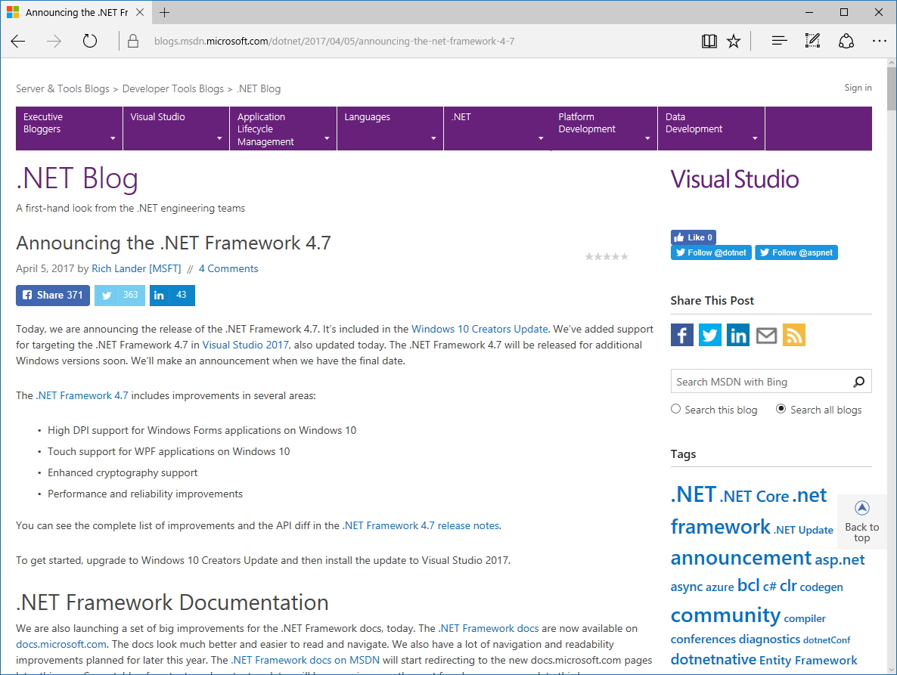The width and height of the screenshot is (897, 675).
Task: Open Reading view book icon
Action: click(709, 41)
